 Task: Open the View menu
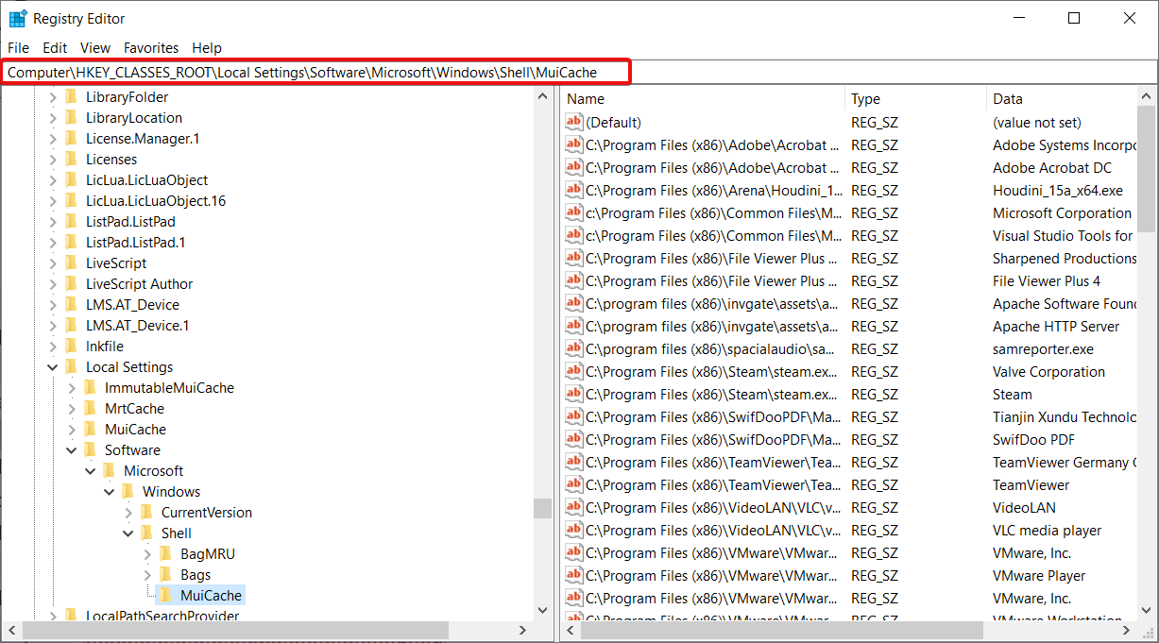(95, 47)
